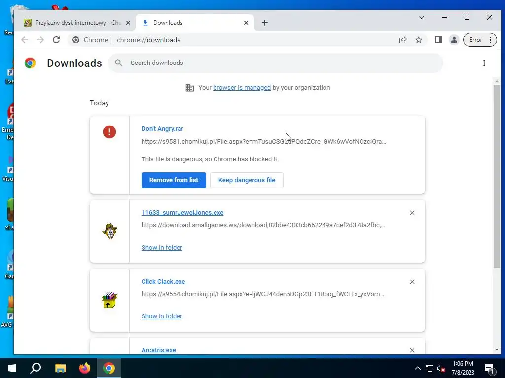Open Don't Angry.rar file link

(x=162, y=128)
